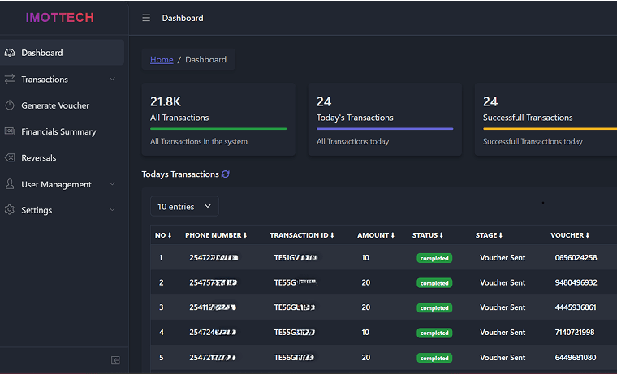Sort by the STAGE column arrows
617x374 pixels.
pos(501,235)
